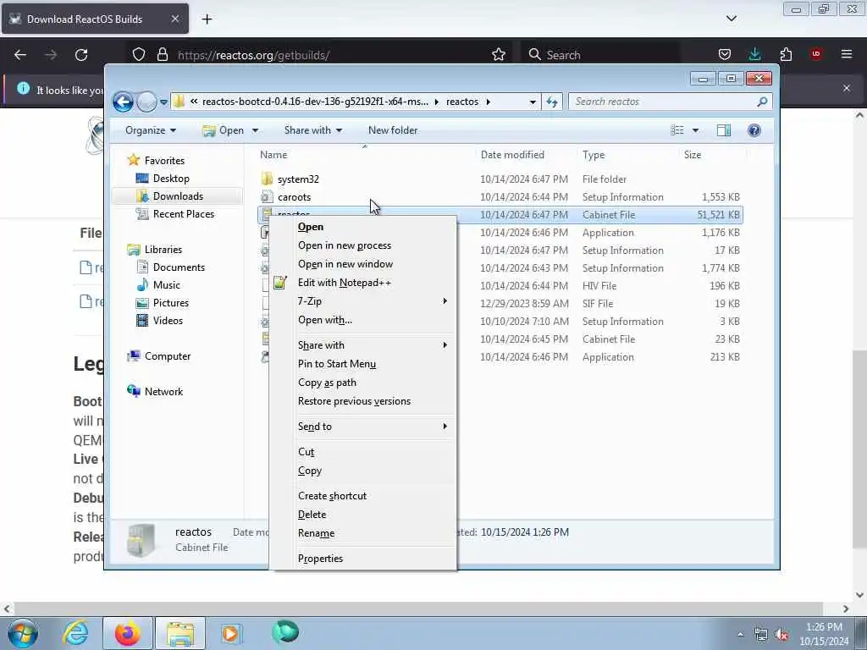Select the caroots file
The width and height of the screenshot is (867, 650).
click(x=500, y=197)
